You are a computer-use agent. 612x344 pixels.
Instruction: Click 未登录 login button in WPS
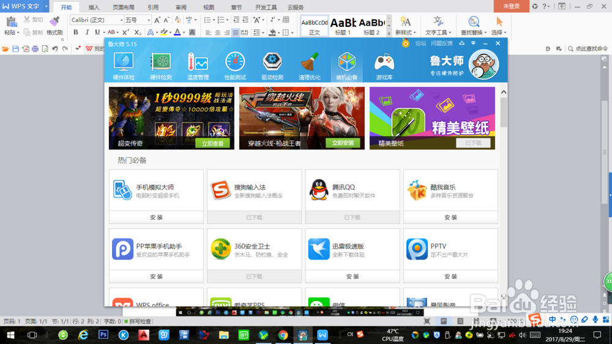(x=511, y=6)
